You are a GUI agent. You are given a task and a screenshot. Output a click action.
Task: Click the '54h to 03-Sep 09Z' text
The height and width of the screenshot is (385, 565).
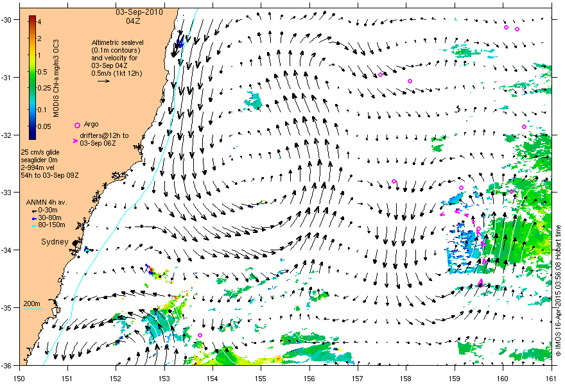(x=49, y=175)
